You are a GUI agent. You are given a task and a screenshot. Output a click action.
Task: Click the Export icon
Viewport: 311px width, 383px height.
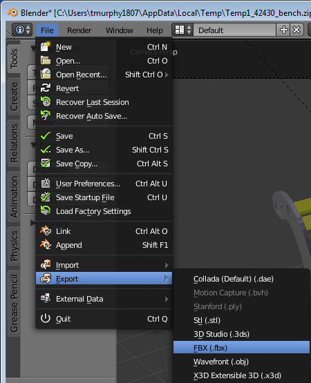(x=45, y=279)
